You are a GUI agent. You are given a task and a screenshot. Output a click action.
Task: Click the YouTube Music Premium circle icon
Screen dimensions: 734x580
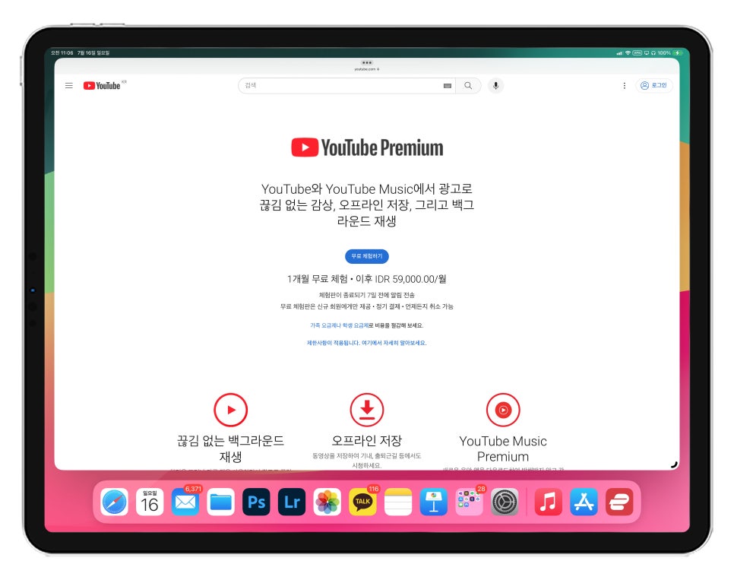click(503, 410)
